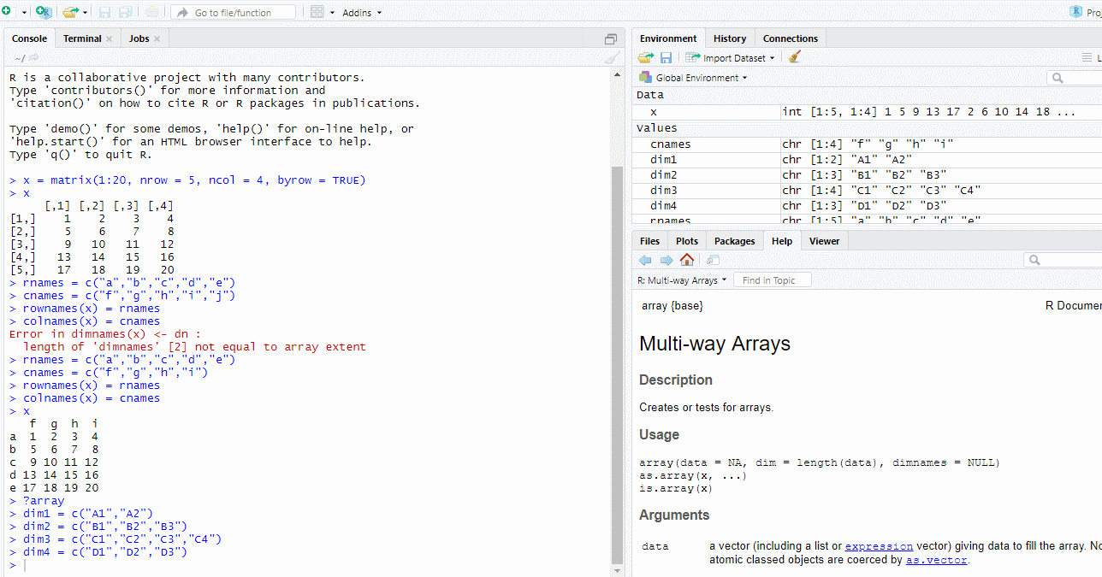
Task: Open the expression help link
Action: [x=879, y=546]
